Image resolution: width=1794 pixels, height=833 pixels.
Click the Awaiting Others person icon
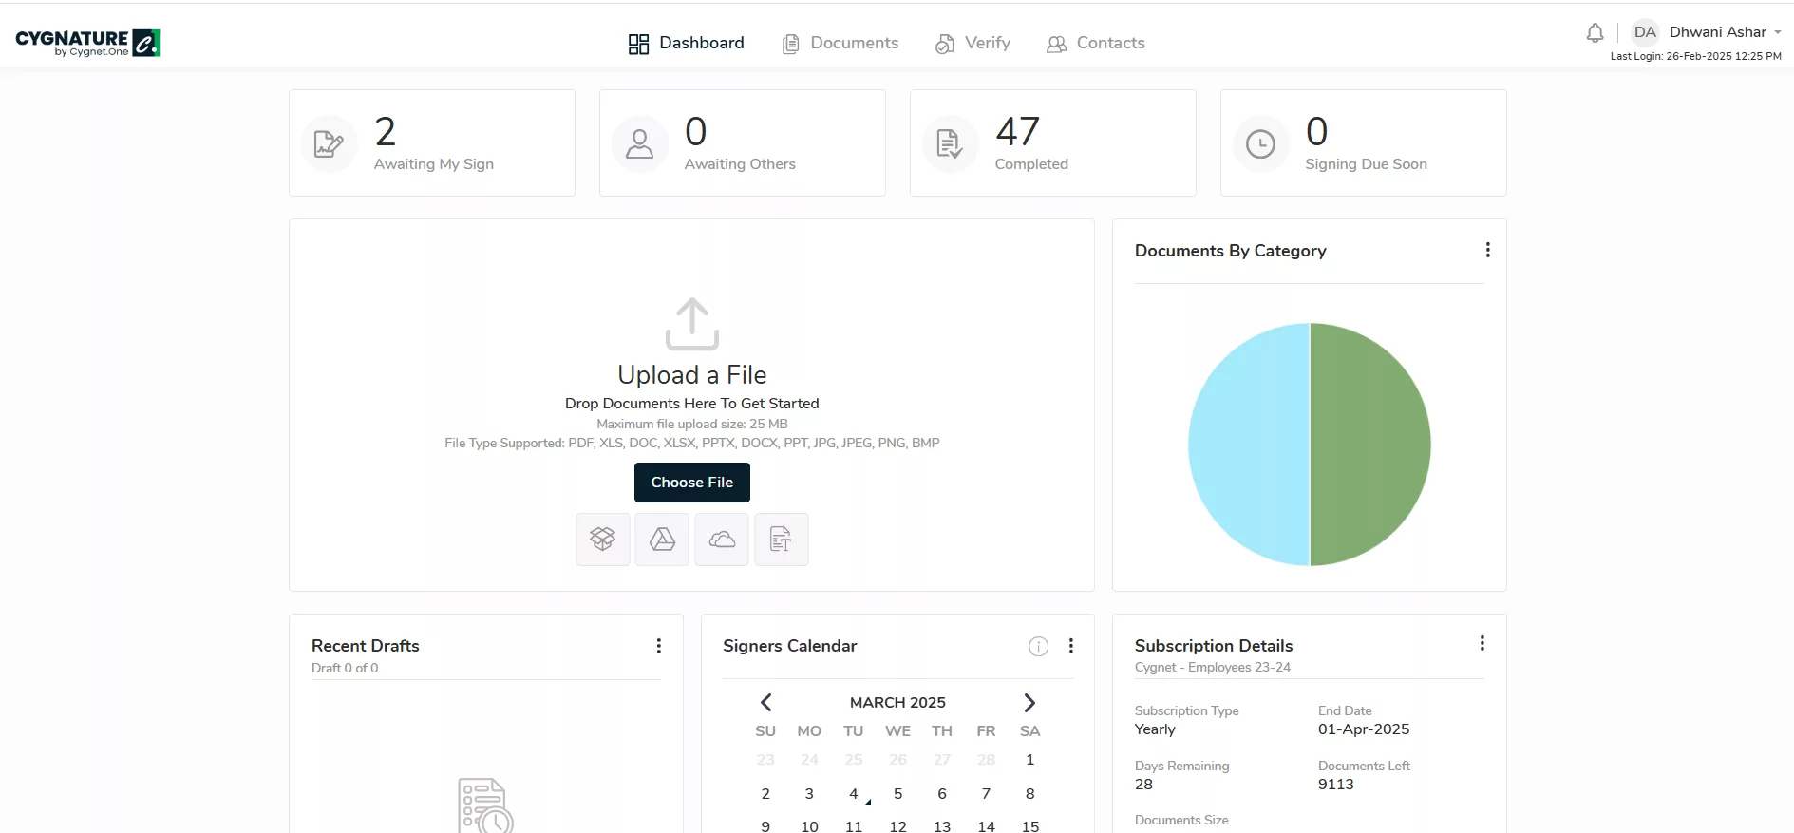click(x=639, y=144)
